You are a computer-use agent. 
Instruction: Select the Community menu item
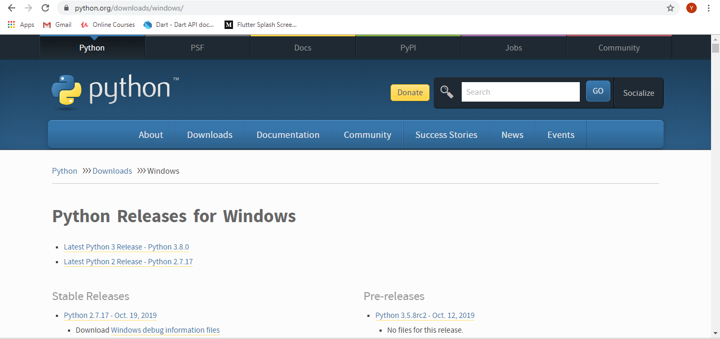coord(367,134)
